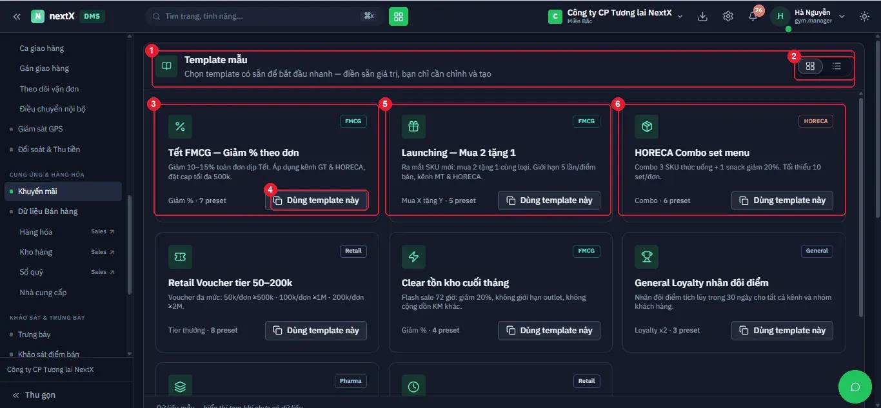
Task: Click the sidebar vertical scrollbar
Action: tap(130, 245)
